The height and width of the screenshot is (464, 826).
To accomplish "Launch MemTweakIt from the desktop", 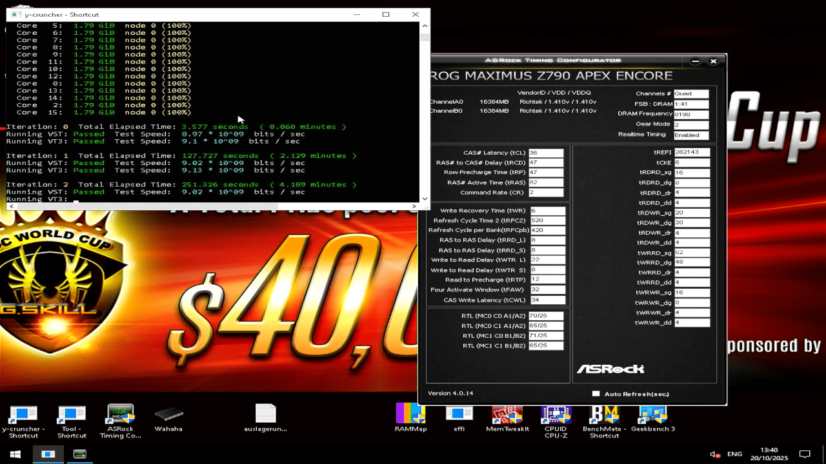I will 507,418.
